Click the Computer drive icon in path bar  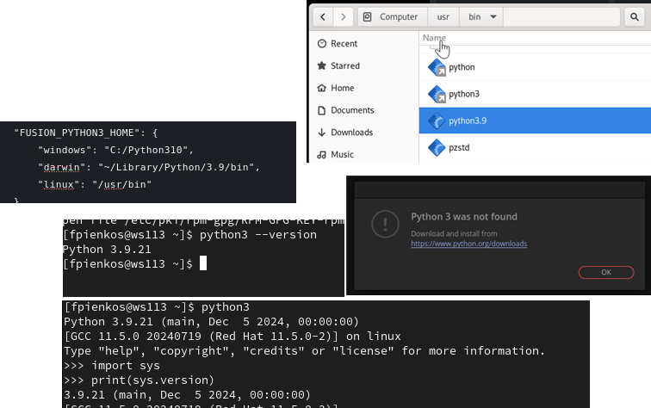tap(368, 17)
